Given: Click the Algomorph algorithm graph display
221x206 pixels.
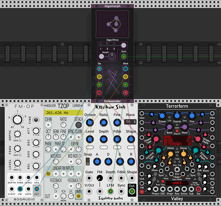Looking at the screenshot, I should (x=112, y=24).
